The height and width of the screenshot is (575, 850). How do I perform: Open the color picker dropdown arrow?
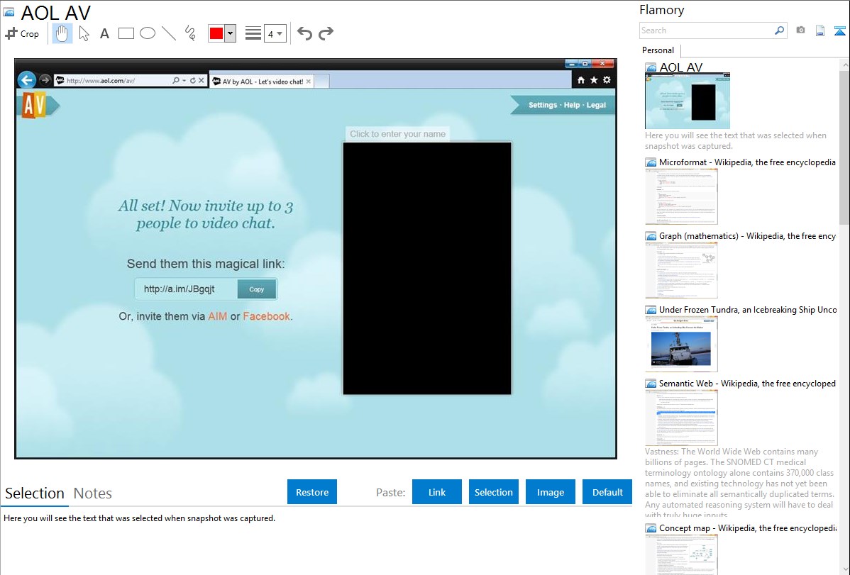(231, 33)
